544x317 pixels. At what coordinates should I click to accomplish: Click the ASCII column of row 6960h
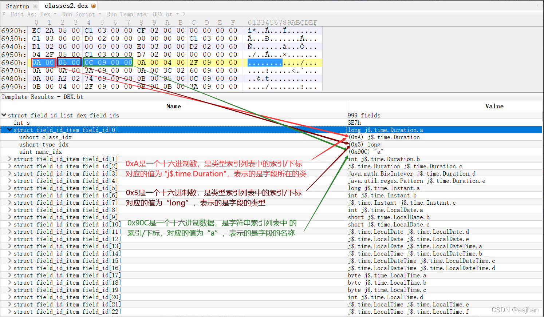(x=282, y=63)
